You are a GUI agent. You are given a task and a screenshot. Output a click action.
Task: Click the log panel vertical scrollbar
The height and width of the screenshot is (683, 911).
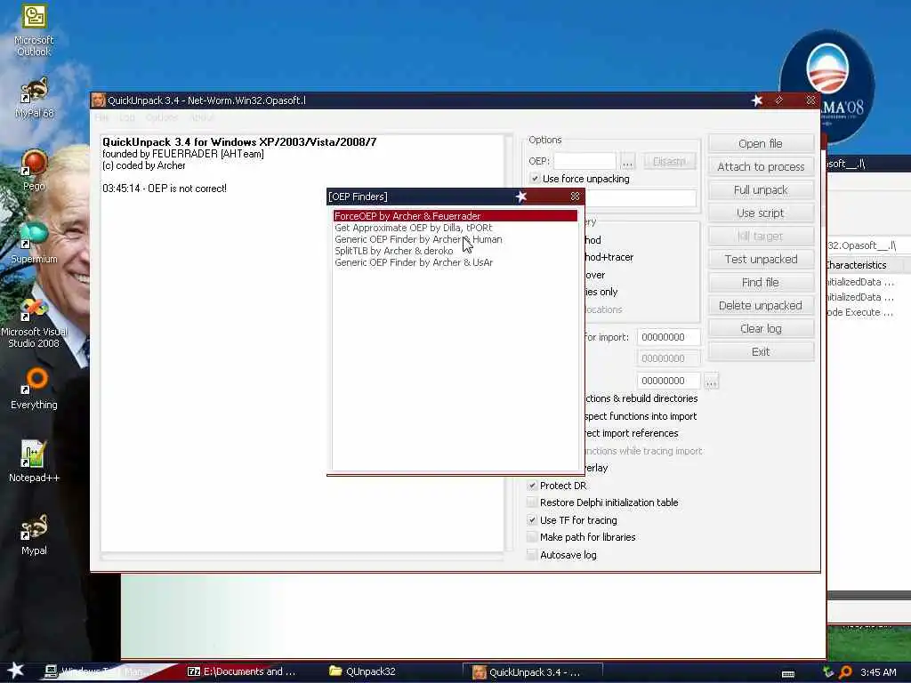click(509, 342)
